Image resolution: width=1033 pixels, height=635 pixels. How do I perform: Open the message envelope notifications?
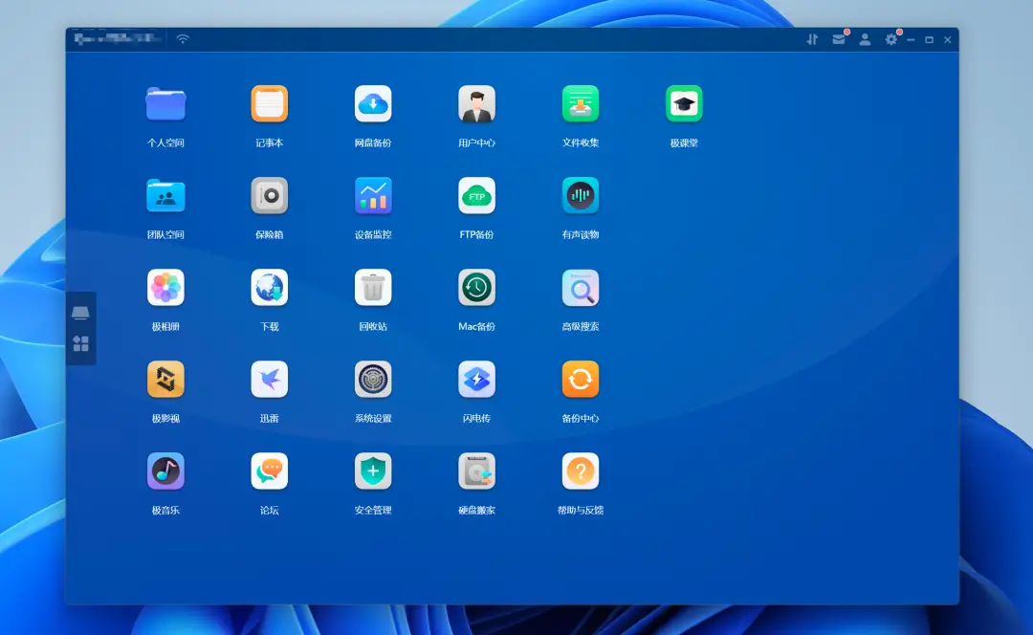coord(838,40)
